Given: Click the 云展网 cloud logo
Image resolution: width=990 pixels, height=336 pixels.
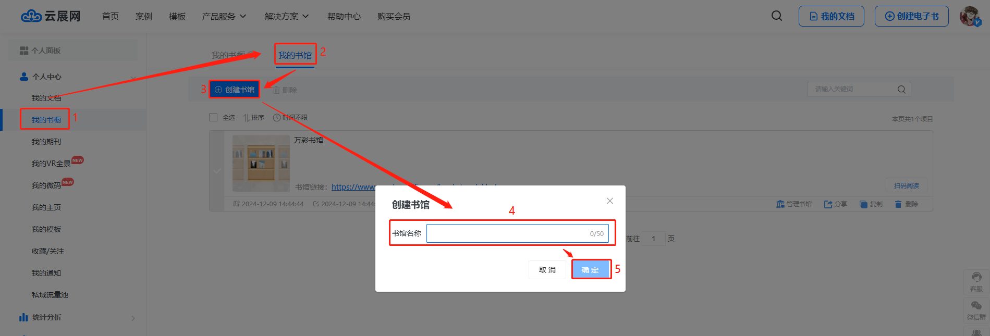Looking at the screenshot, I should 31,16.
